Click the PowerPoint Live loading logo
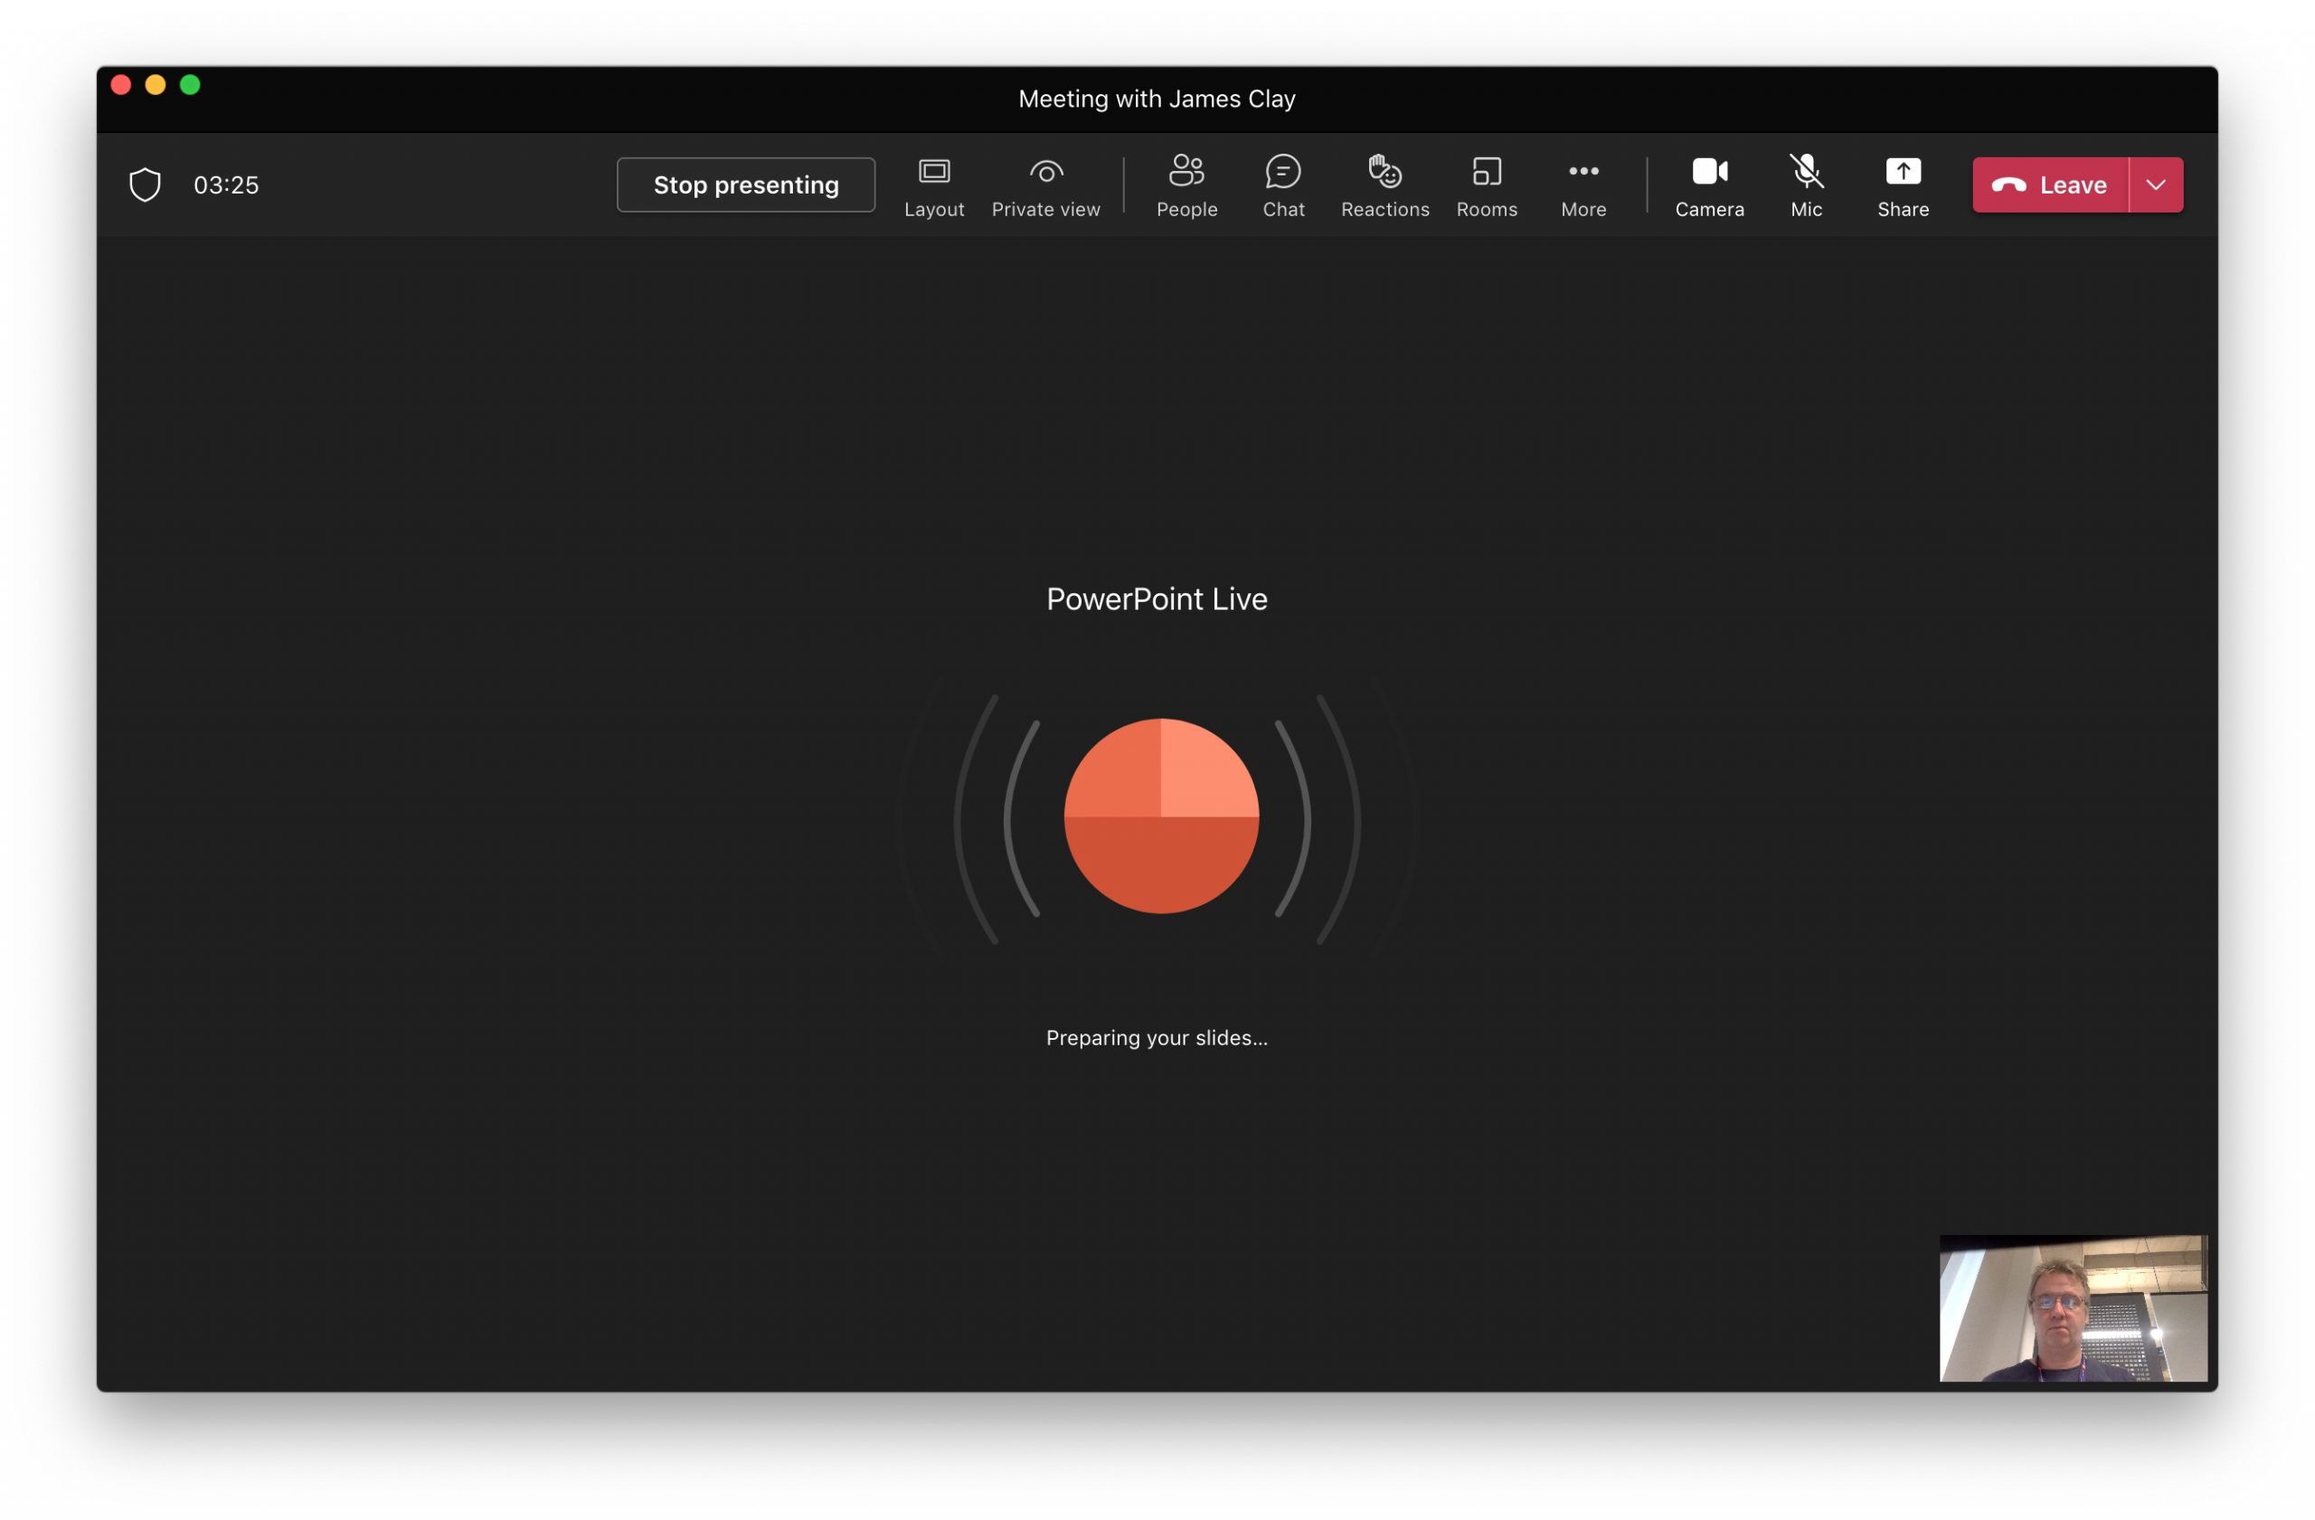Screen dimensions: 2315x1520 pos(1161,816)
